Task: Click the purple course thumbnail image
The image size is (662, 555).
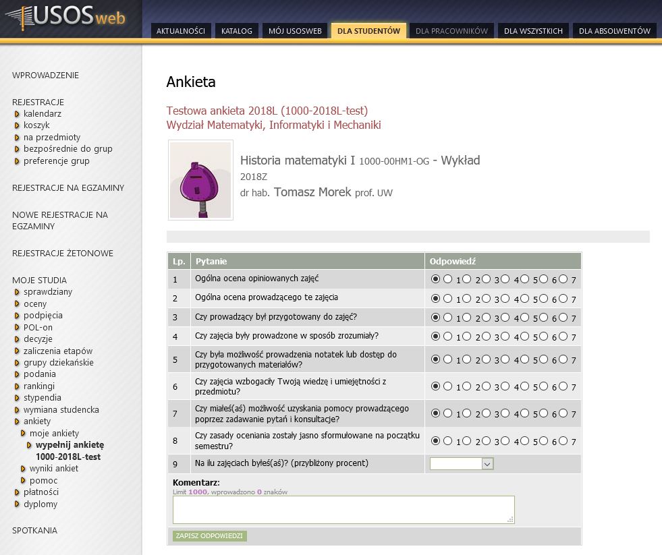Action: click(200, 180)
